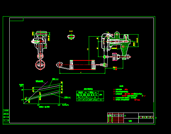Click the caption below the chart's horizontal axis
Viewport: 171px width, 134px height.
(x=44, y=107)
